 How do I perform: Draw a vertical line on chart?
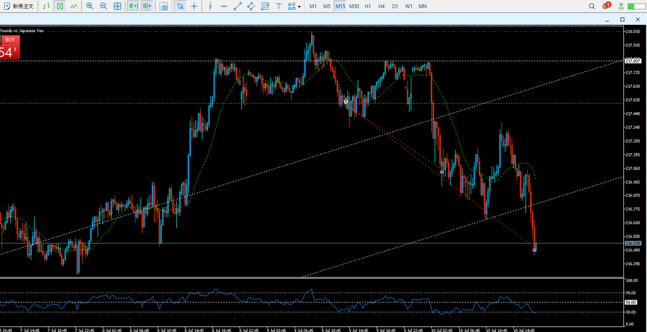pyautogui.click(x=210, y=6)
